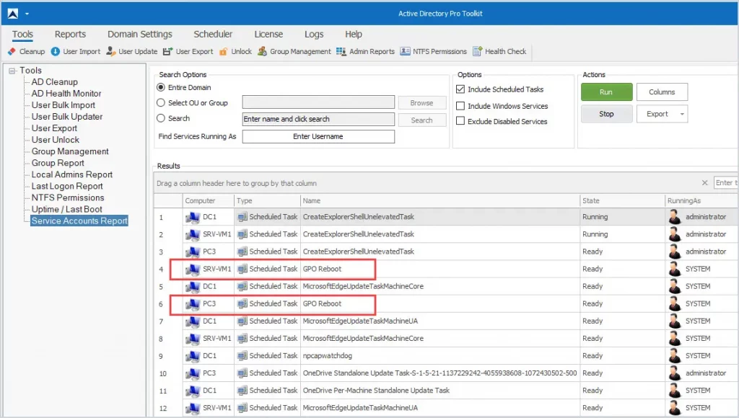Open the Domain Settings tab
The width and height of the screenshot is (739, 418).
140,34
